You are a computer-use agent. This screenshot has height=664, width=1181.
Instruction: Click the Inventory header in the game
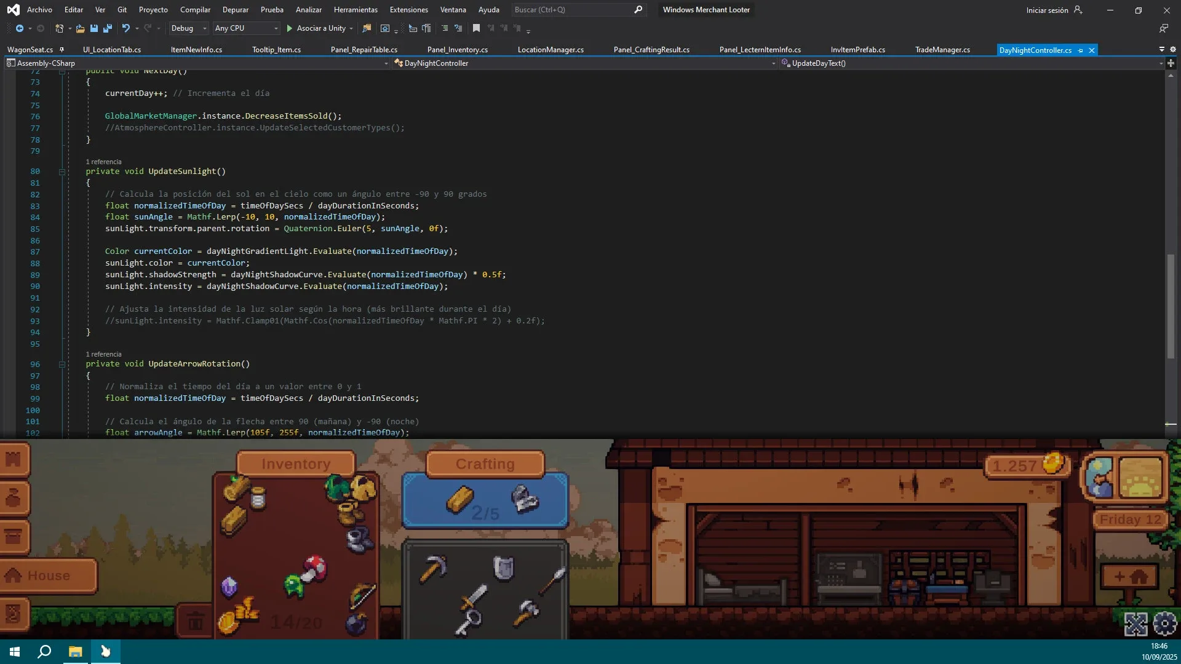coord(296,464)
